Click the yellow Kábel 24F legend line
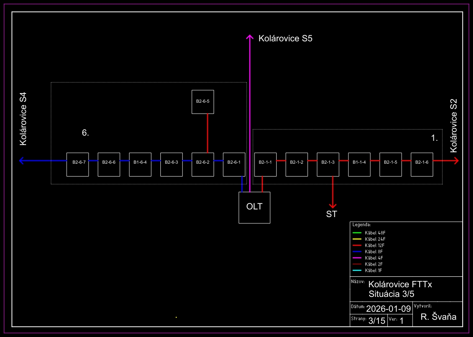Screen dimensions: 473x337 coord(356,239)
